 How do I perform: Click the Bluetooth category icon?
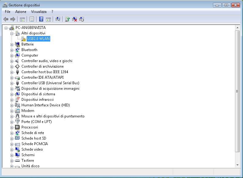click(17, 50)
